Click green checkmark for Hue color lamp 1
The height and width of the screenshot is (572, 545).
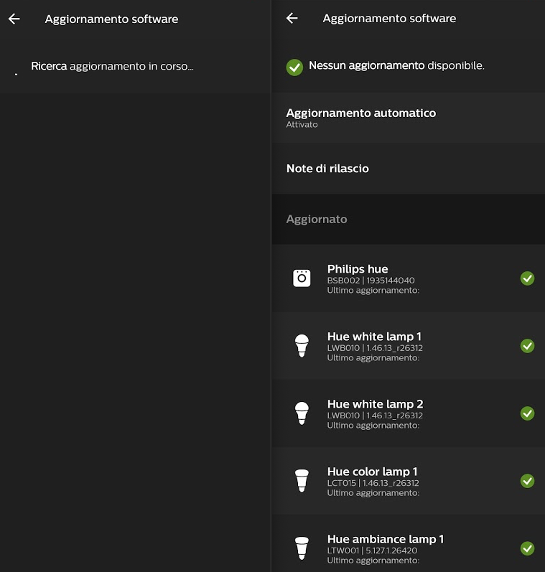[527, 481]
